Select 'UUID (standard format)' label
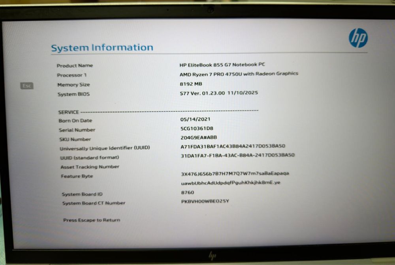395x265 pixels. click(90, 158)
